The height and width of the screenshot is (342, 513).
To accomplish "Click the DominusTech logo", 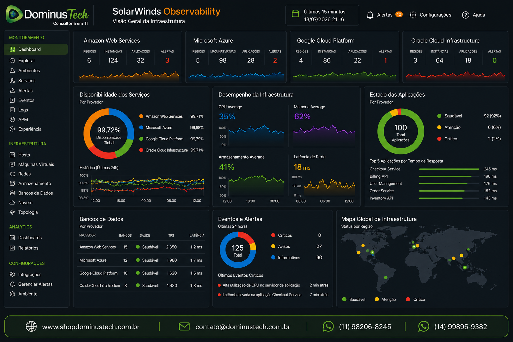I will (47, 15).
